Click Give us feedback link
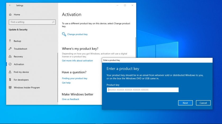 coord(71,99)
